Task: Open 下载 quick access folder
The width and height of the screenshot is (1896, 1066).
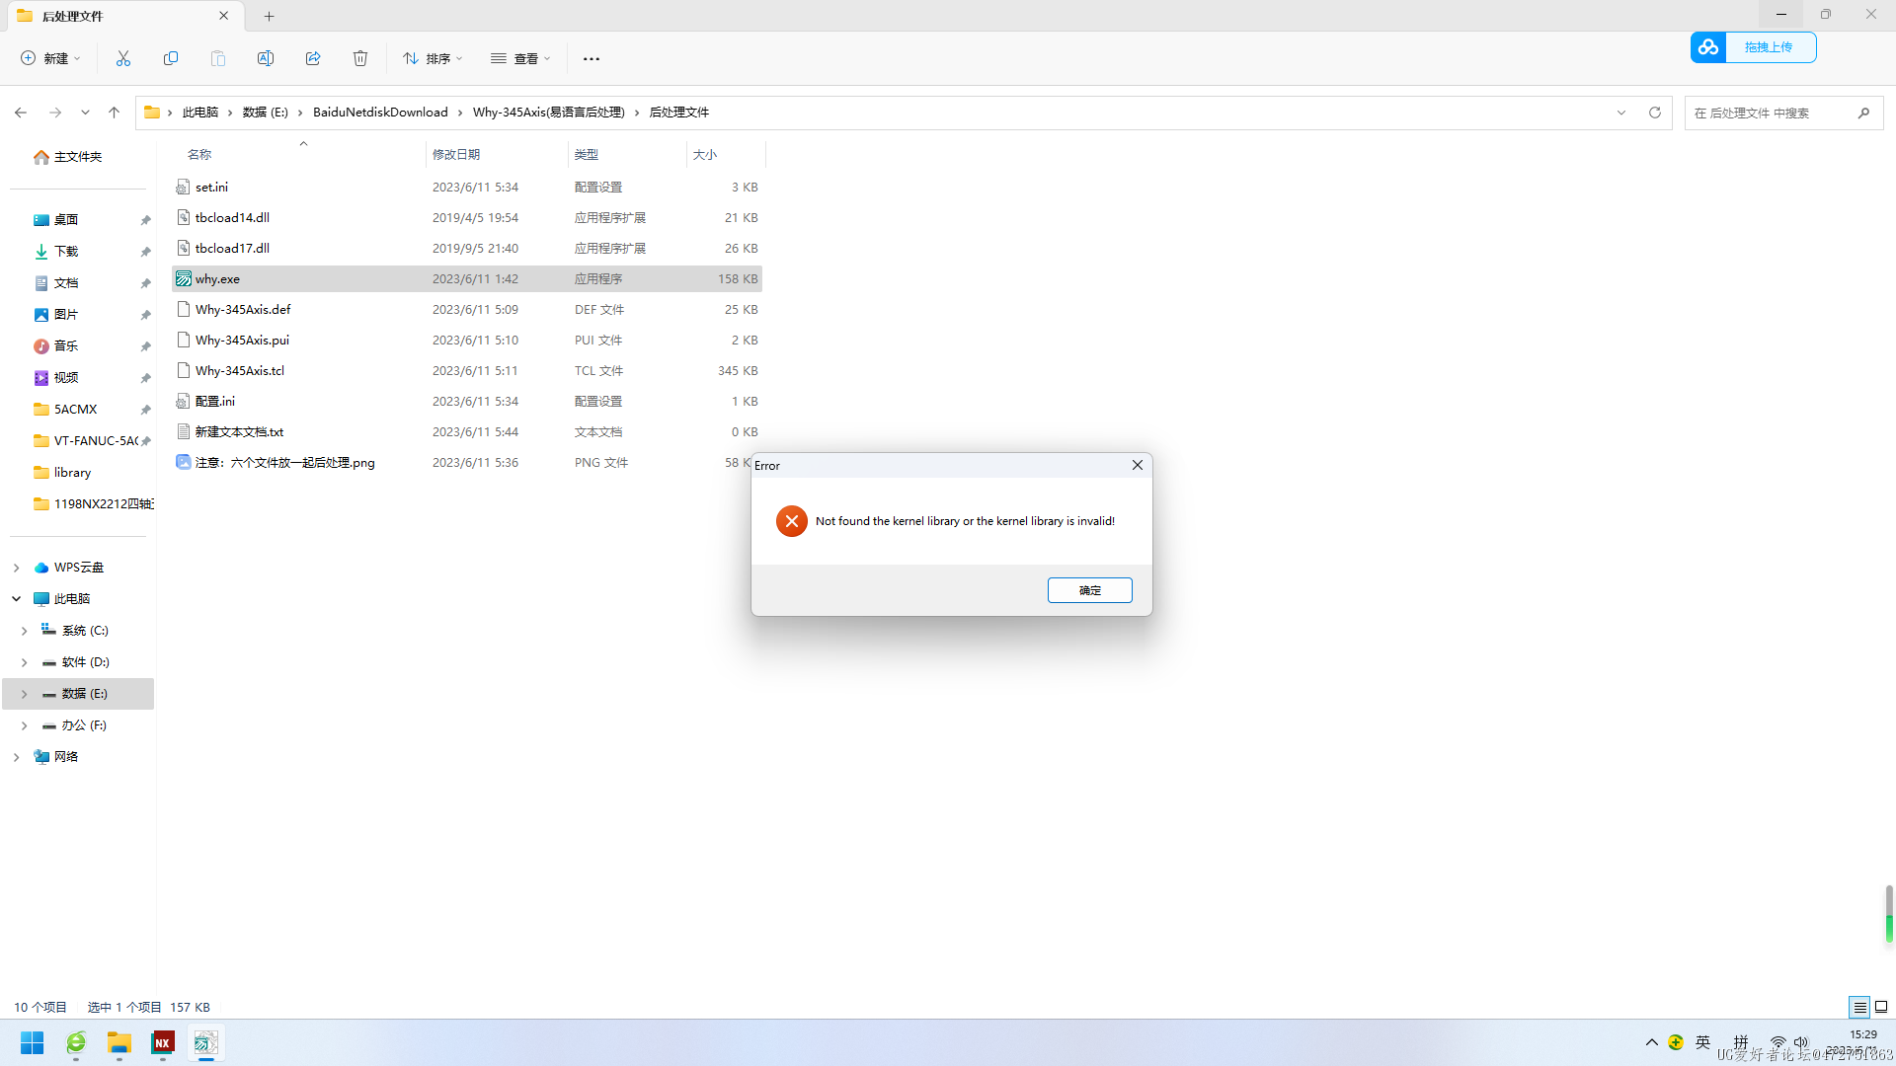Action: tap(66, 252)
